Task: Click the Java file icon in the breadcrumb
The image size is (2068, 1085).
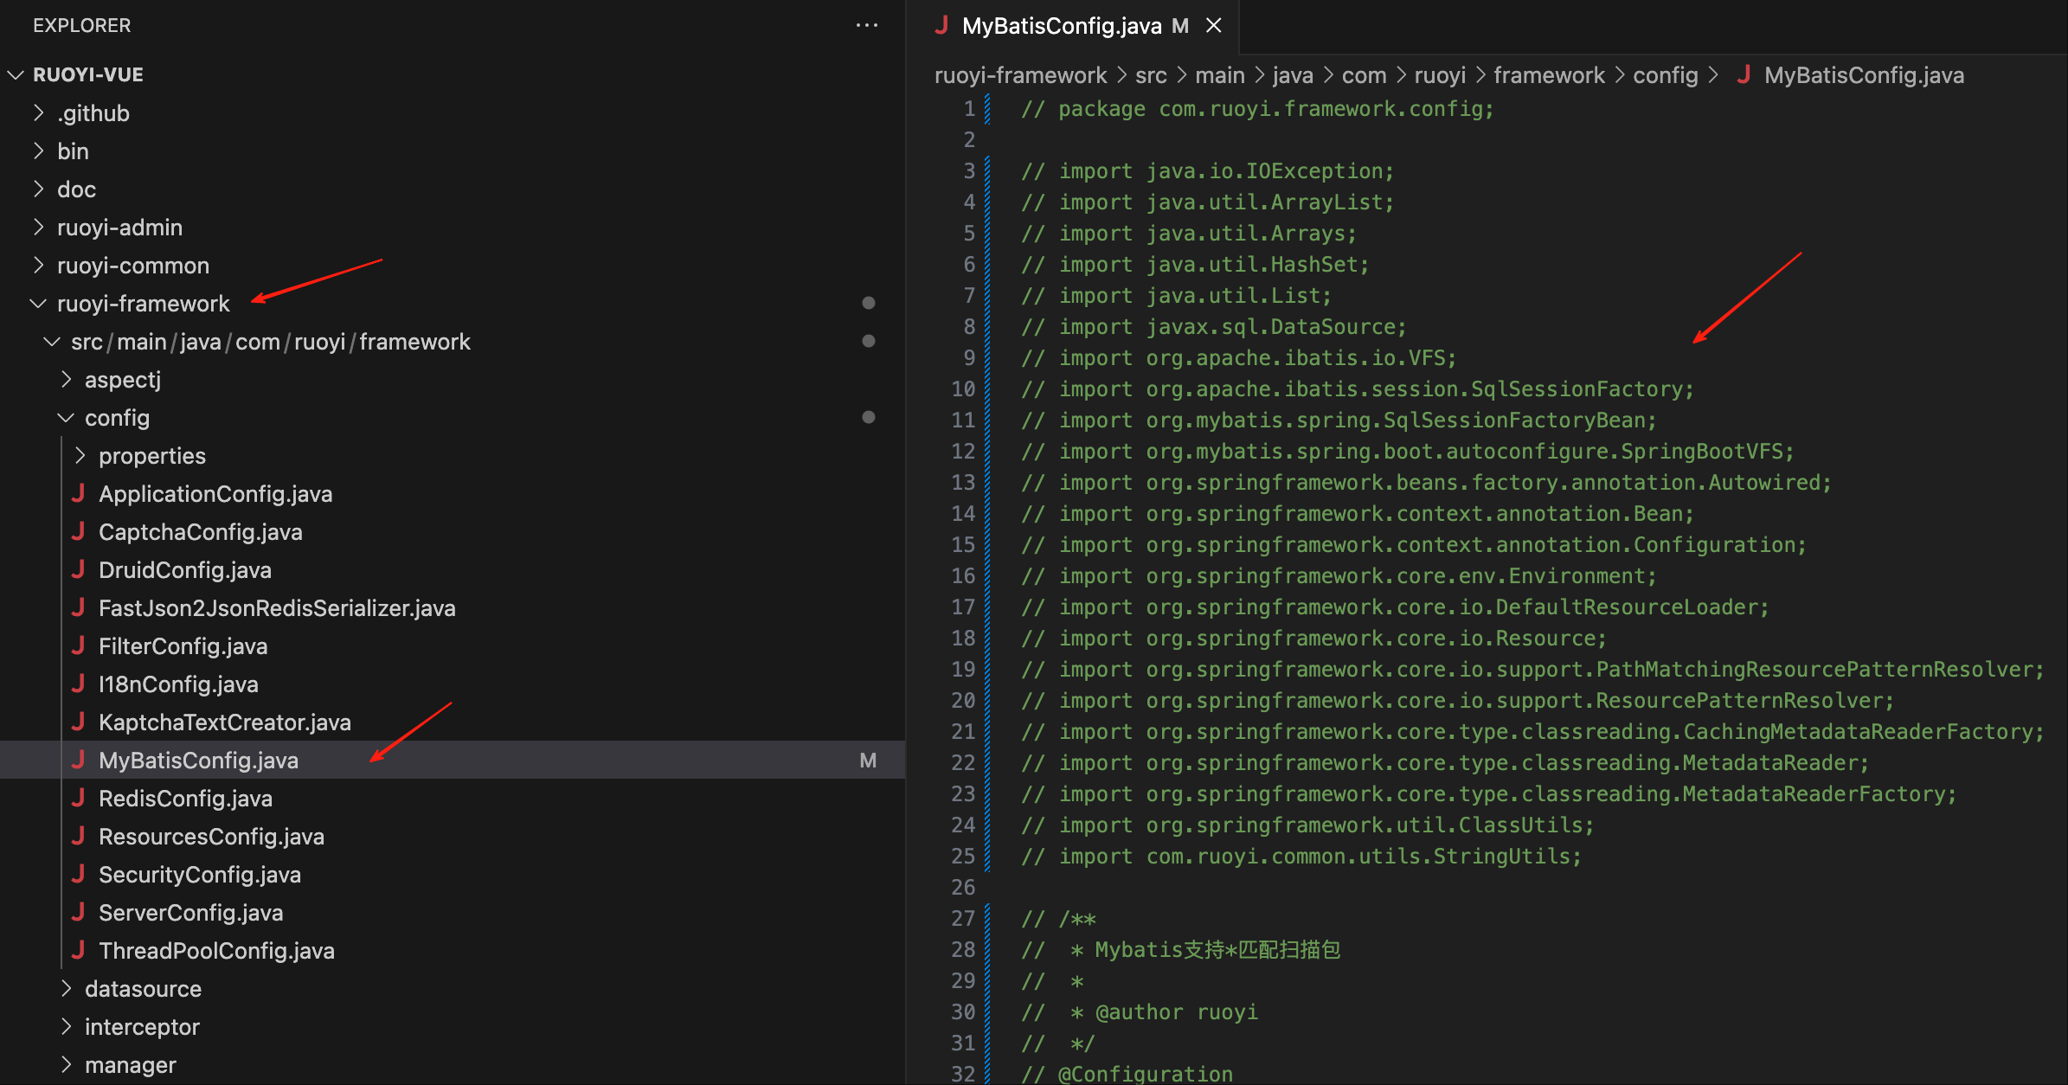Action: coord(1744,75)
